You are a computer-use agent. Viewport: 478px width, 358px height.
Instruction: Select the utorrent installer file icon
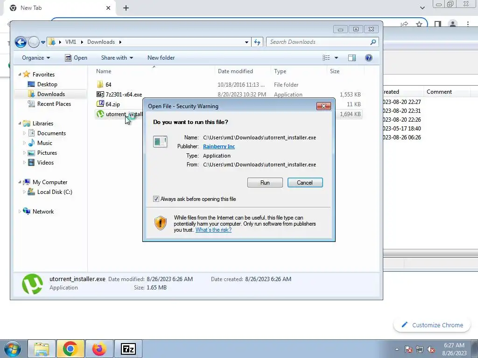pyautogui.click(x=100, y=114)
